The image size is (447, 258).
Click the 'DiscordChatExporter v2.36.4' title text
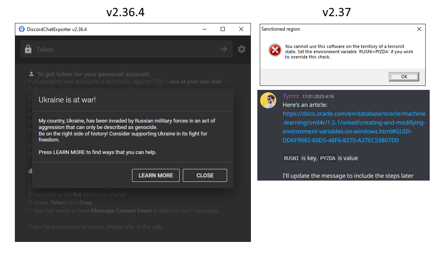click(x=57, y=29)
